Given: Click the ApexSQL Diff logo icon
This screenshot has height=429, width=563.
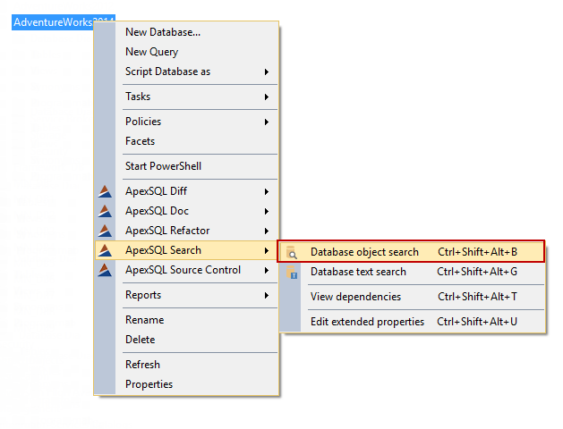Looking at the screenshot, I should [105, 191].
